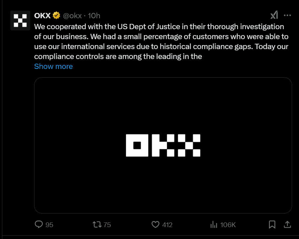Open the @okx handle link
Screen dimensions: 299x239
tap(72, 16)
